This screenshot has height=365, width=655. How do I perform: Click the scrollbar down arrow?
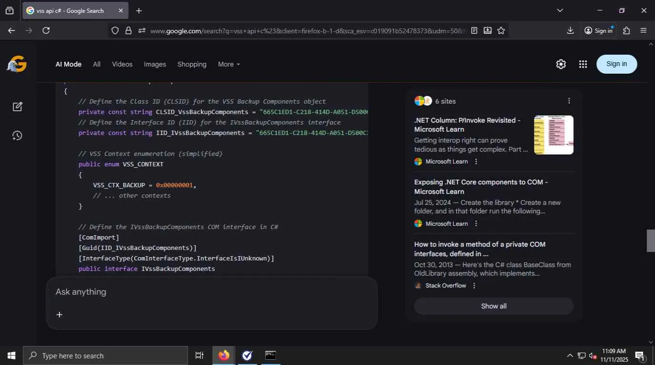tap(651, 342)
